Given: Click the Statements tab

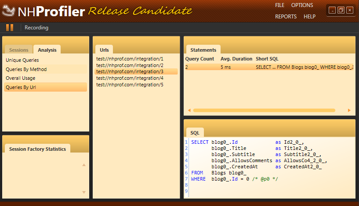Looking at the screenshot, I should [203, 50].
